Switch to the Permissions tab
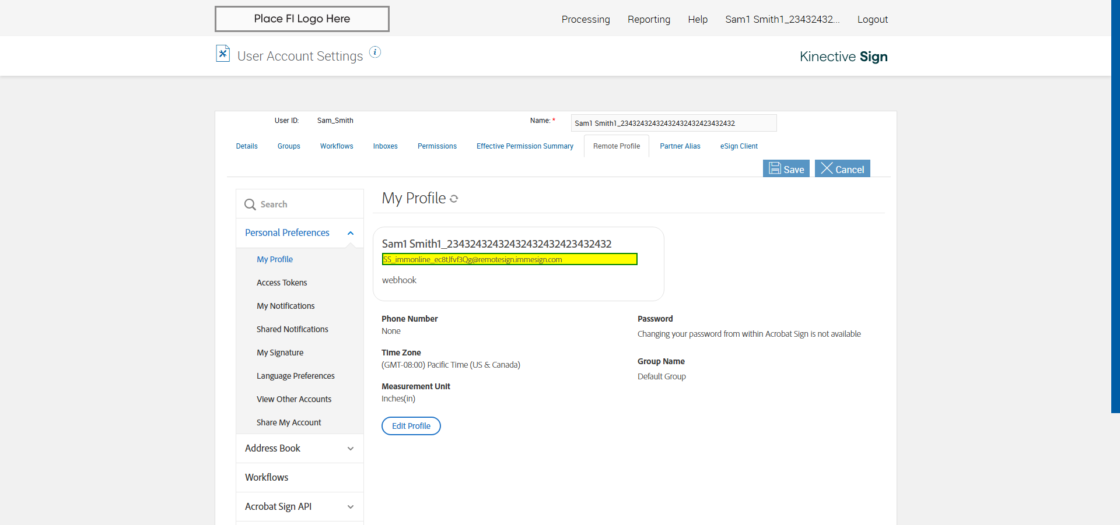This screenshot has height=525, width=1120. (437, 146)
